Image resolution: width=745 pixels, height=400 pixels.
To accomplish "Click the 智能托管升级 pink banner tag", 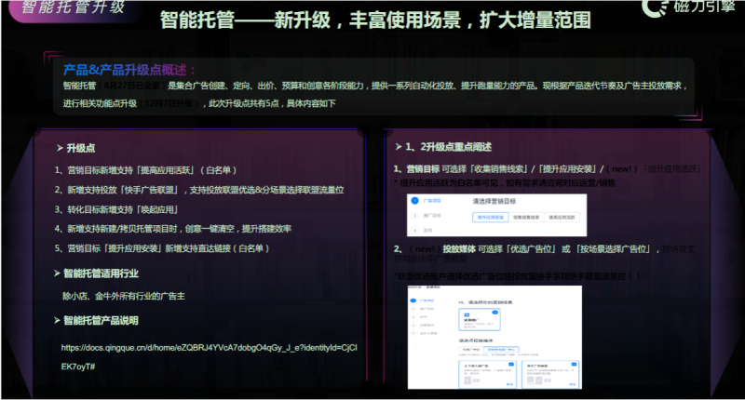I will (x=74, y=8).
